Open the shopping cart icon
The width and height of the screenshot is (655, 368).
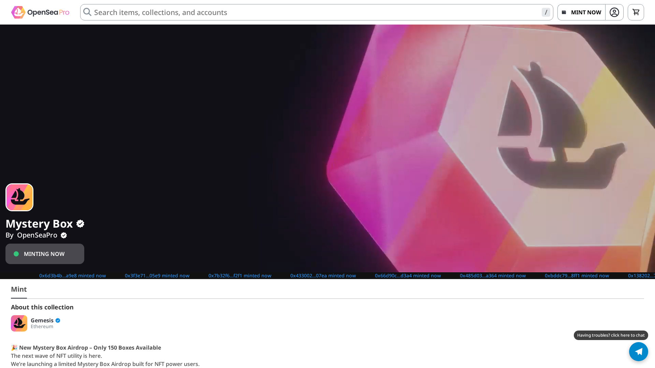[x=636, y=12]
